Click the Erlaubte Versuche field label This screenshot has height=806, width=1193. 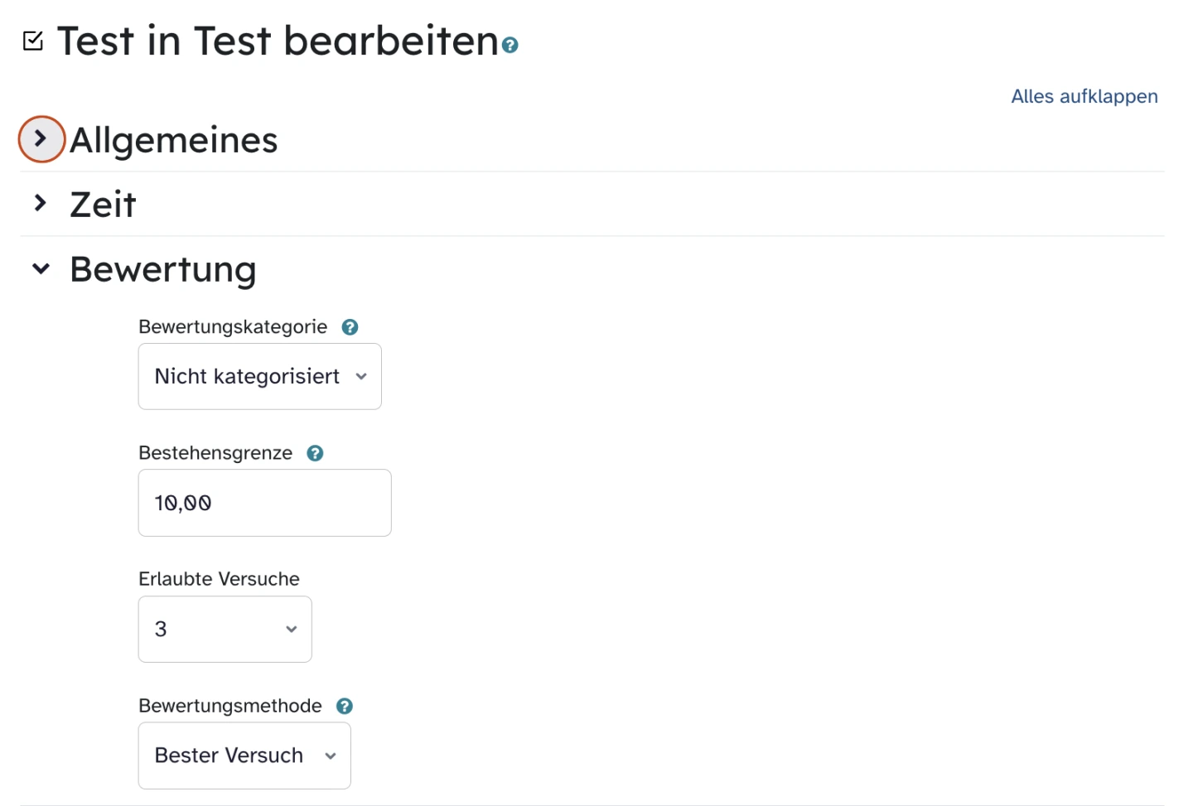click(219, 579)
